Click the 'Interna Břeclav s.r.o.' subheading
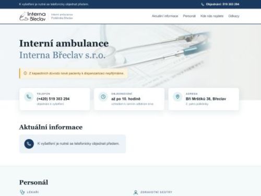Viewport: 261px width, 196px height. click(62, 55)
